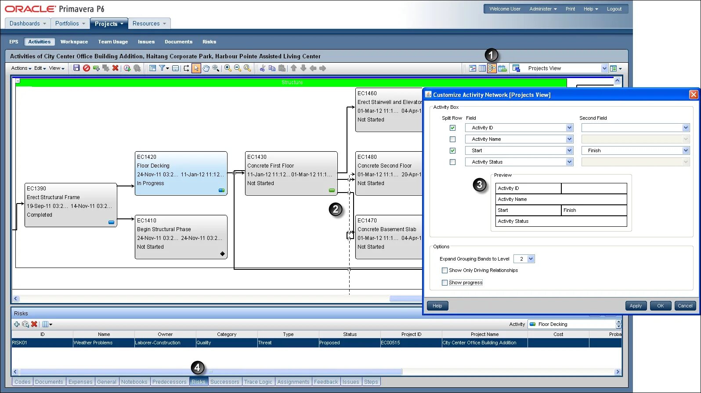Switch to the Trace Logic detail tab

258,382
